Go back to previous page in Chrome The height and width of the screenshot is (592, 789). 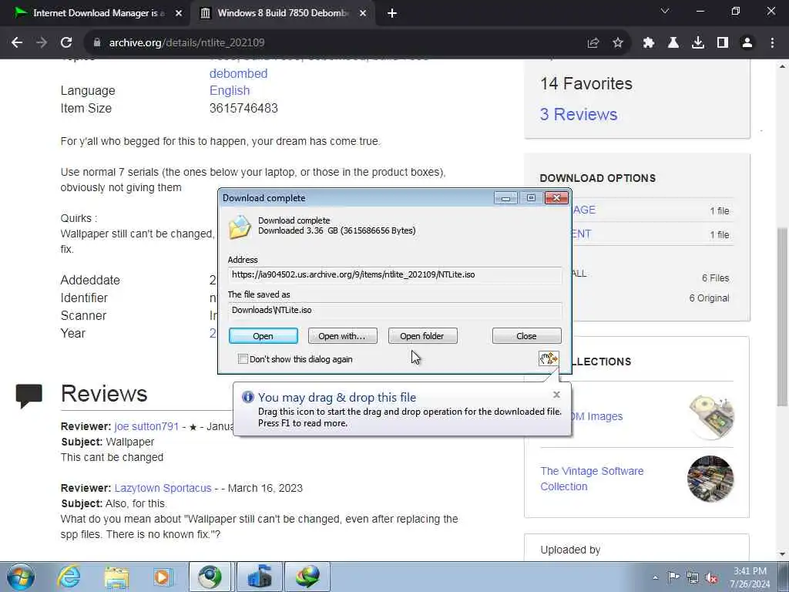[17, 43]
